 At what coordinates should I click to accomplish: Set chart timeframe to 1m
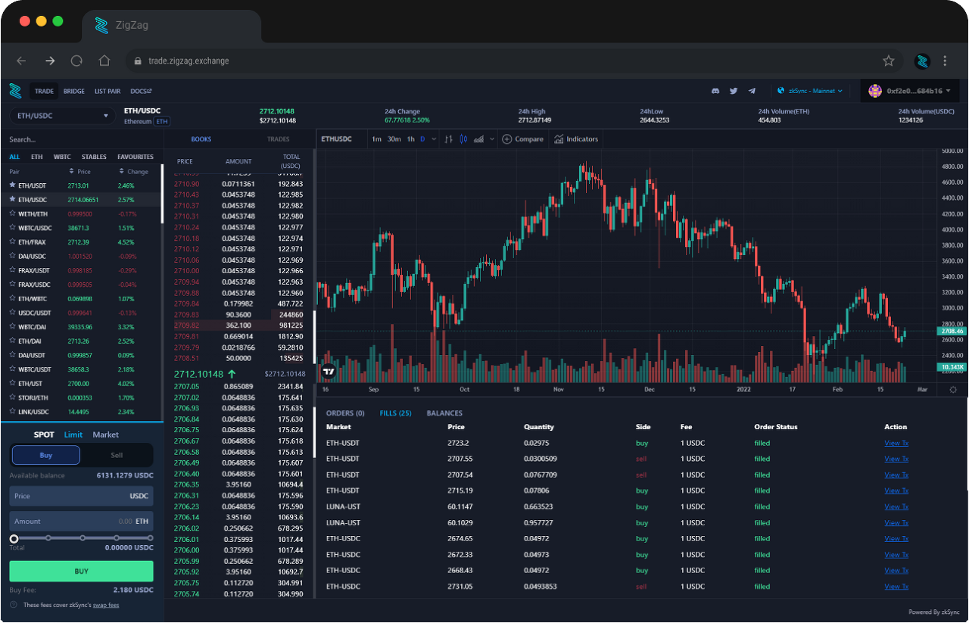[x=376, y=139]
